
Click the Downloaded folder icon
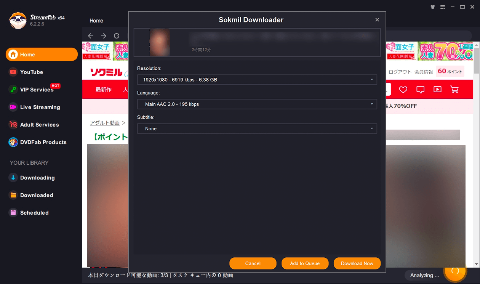coord(13,195)
